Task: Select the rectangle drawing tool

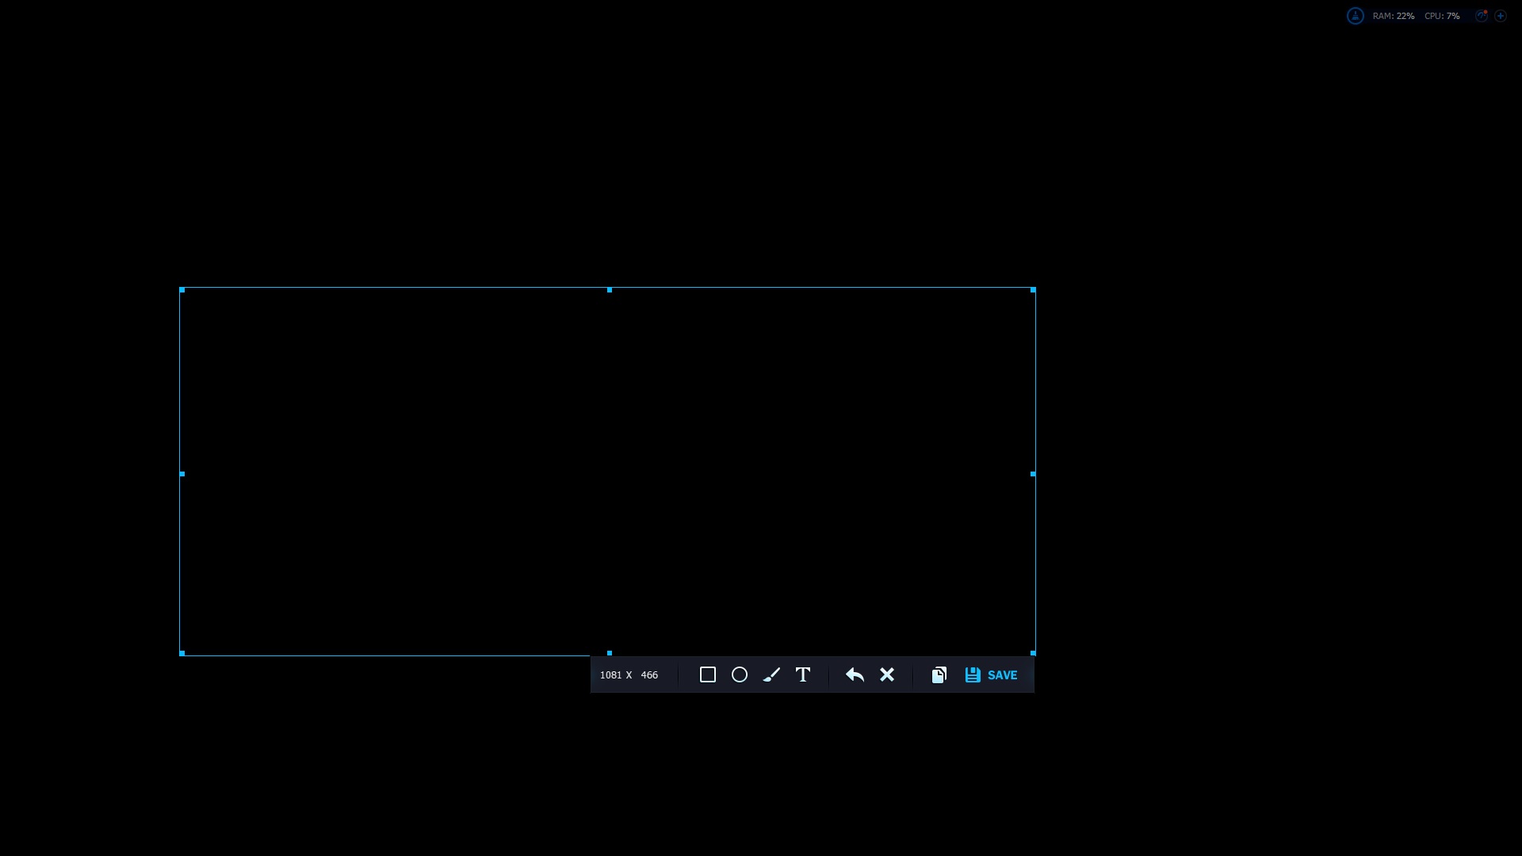Action: coord(708,674)
